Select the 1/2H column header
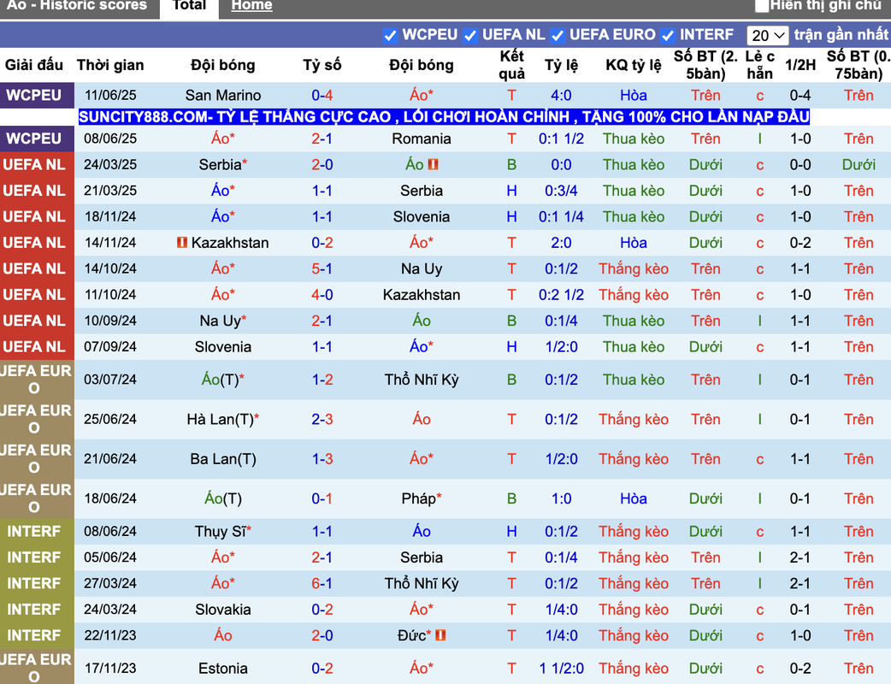891x684 pixels. [800, 65]
